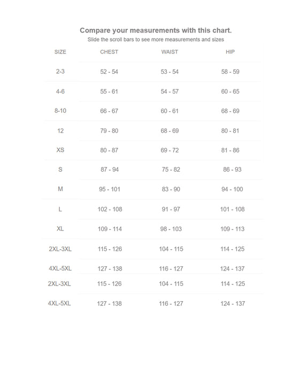Select the XS size label
Viewport: 285px width, 369px height.
coord(60,150)
